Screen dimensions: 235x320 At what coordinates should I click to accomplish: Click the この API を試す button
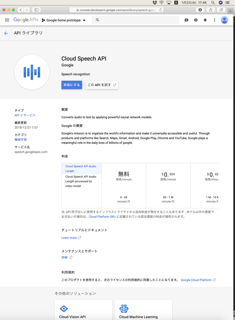tap(102, 85)
